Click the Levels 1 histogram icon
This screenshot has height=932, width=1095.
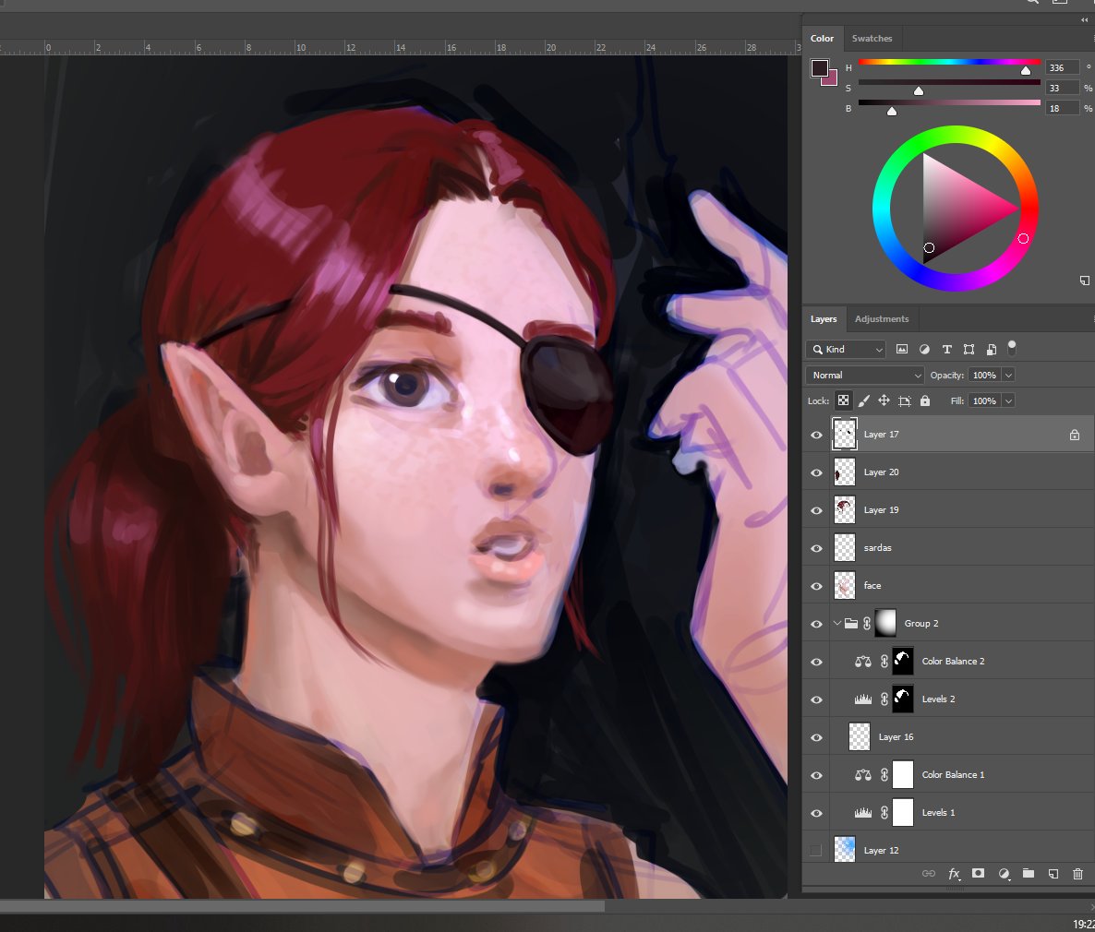863,813
